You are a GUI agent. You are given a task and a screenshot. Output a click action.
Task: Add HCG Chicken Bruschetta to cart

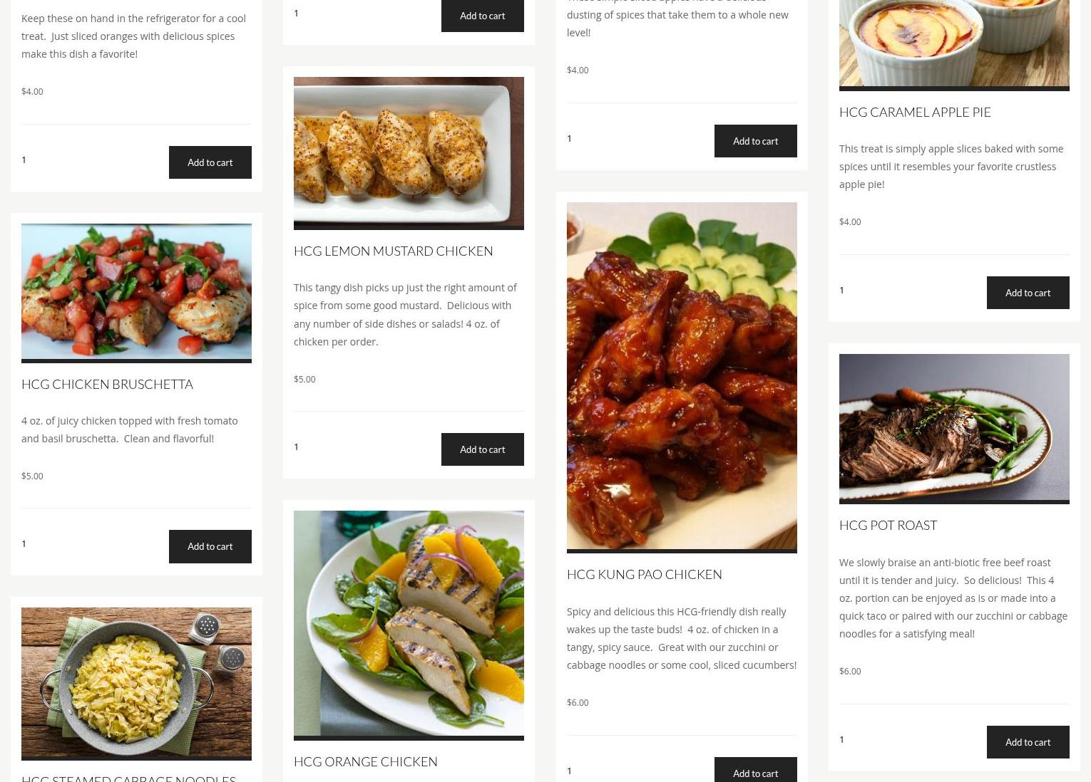point(210,546)
